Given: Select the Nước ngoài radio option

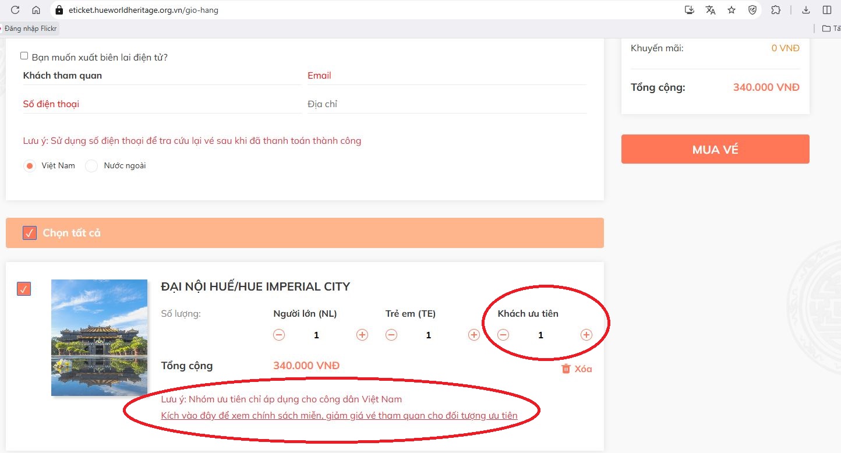Looking at the screenshot, I should 91,166.
